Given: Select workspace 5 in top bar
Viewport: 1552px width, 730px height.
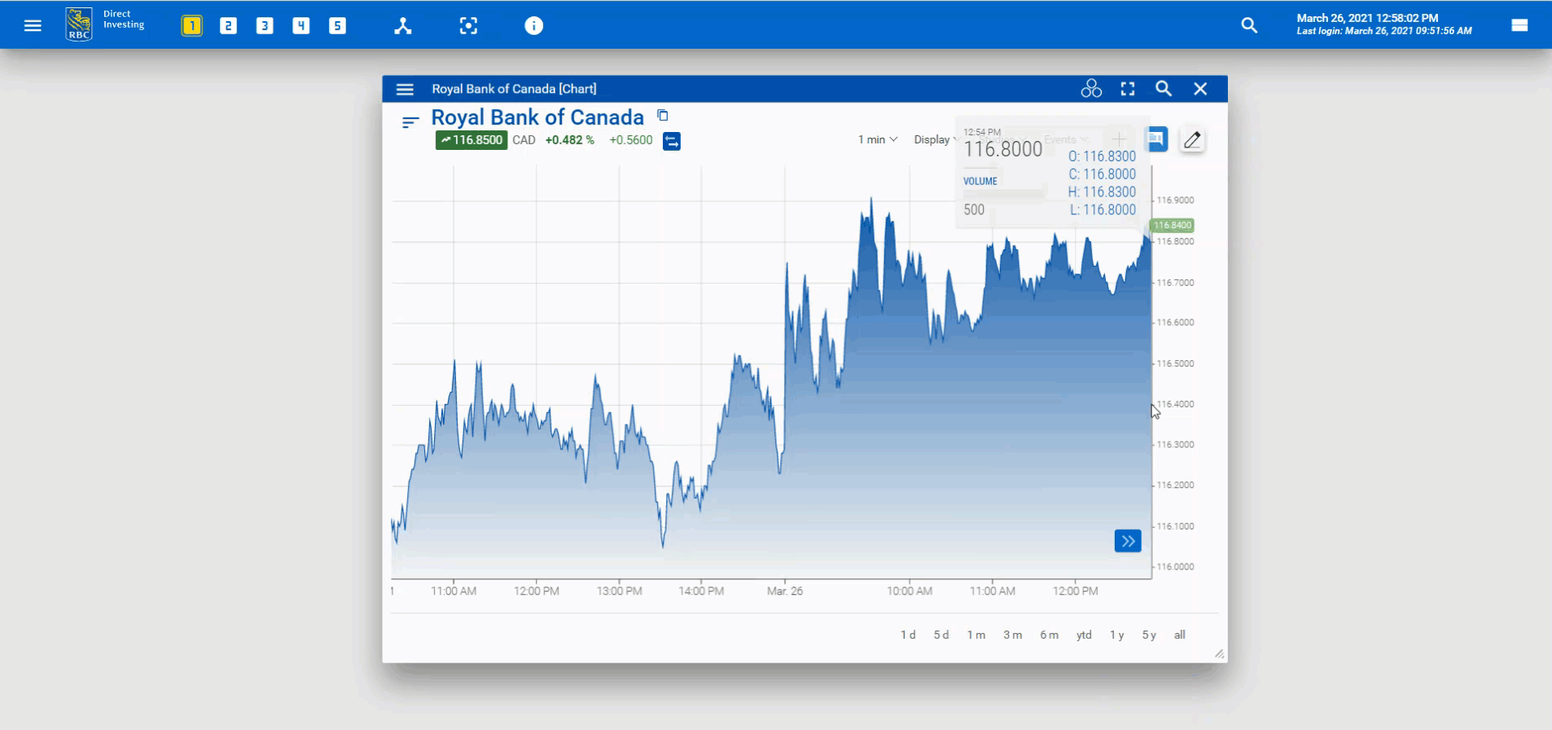Looking at the screenshot, I should click(x=337, y=26).
